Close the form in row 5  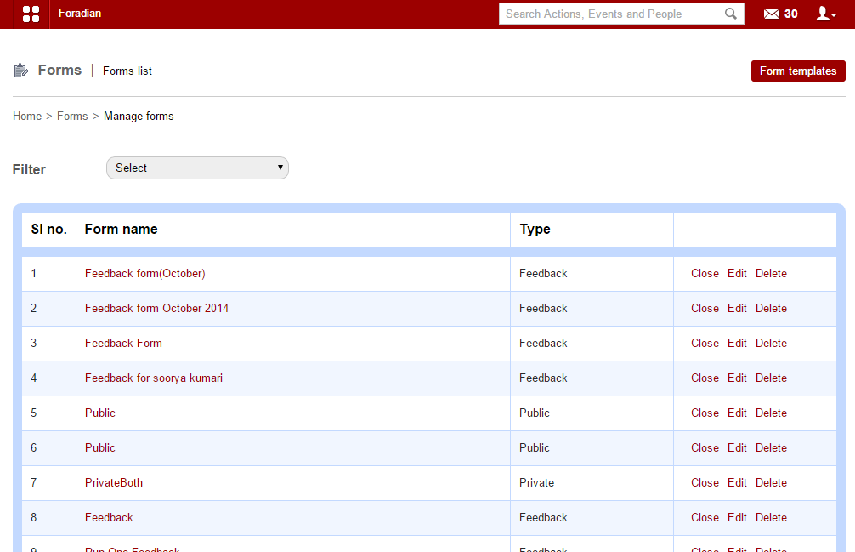click(x=705, y=413)
